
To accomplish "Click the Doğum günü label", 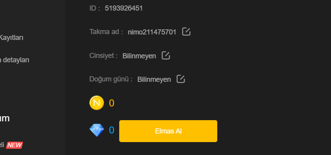I will coord(111,79).
